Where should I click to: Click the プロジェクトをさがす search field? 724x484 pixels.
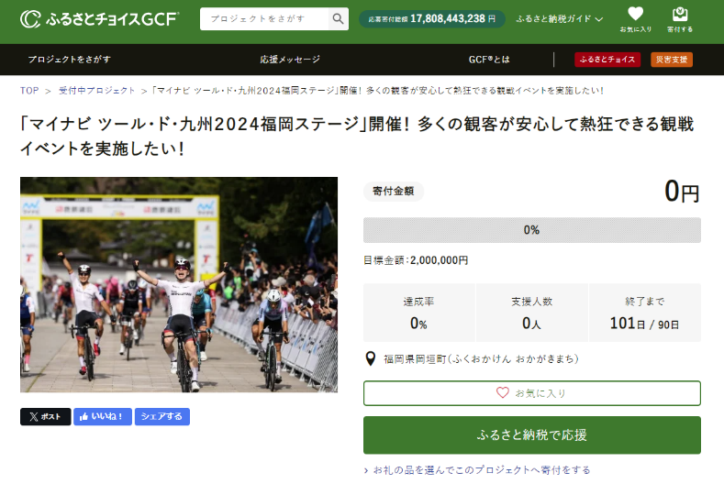264,18
